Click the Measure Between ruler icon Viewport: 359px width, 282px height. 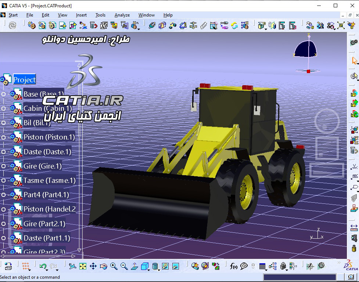pos(354,227)
